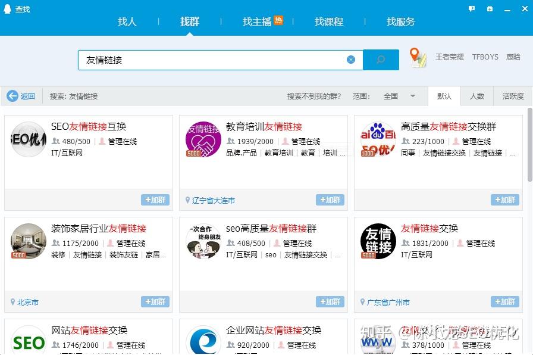The height and width of the screenshot is (355, 533).
Task: Switch sorting to 活跃度
Action: coord(513,96)
